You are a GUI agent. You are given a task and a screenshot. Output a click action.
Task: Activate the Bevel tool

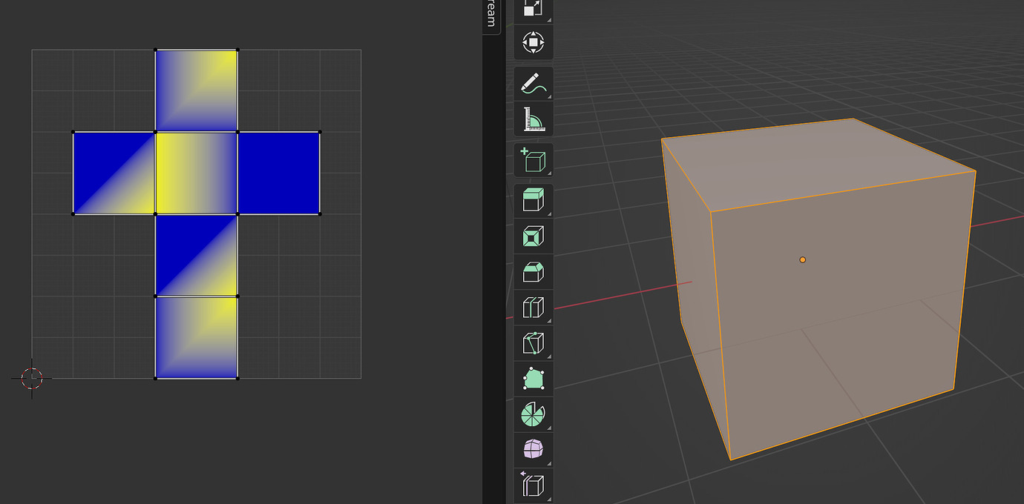[x=533, y=273]
